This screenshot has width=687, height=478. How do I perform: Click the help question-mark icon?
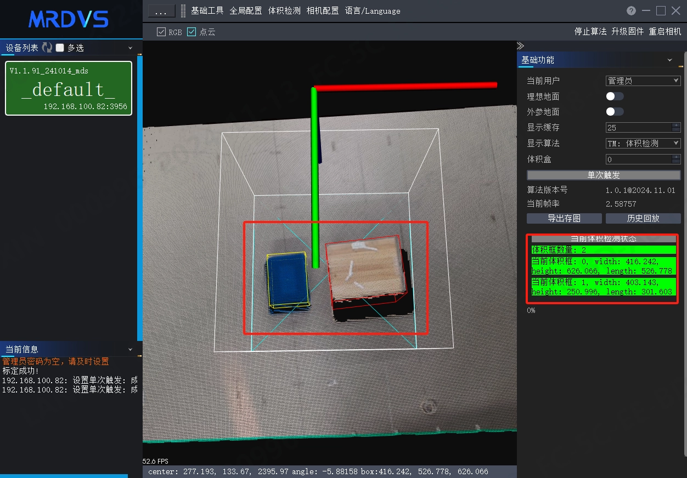click(631, 11)
